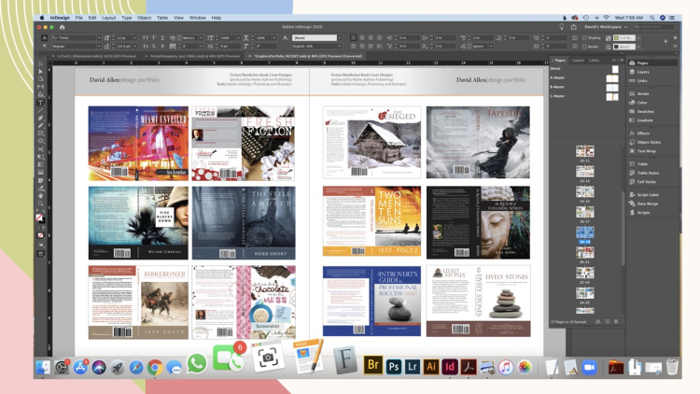Open the Effects panel
The height and width of the screenshot is (394, 700).
coord(642,134)
